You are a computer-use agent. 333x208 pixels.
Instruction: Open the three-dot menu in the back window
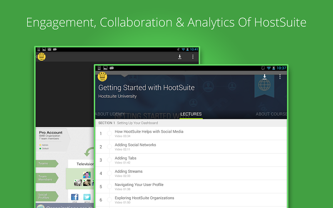click(x=193, y=57)
